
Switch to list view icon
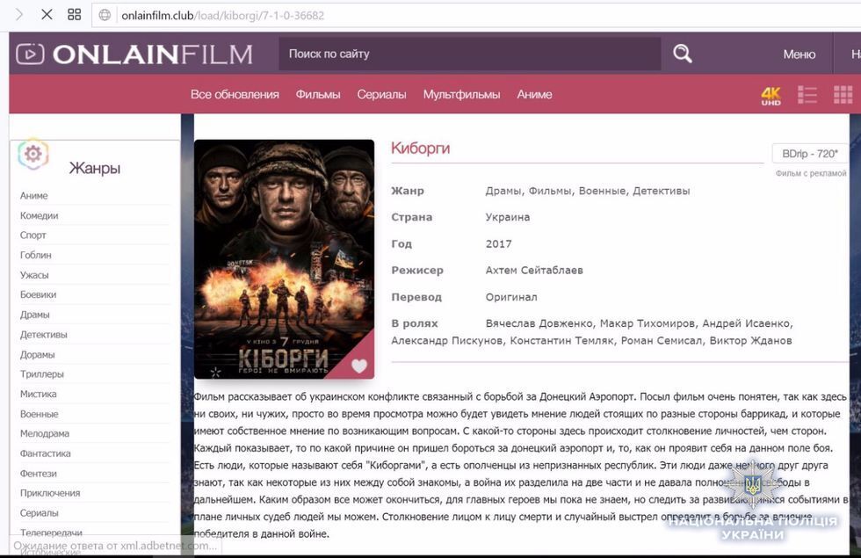point(807,95)
